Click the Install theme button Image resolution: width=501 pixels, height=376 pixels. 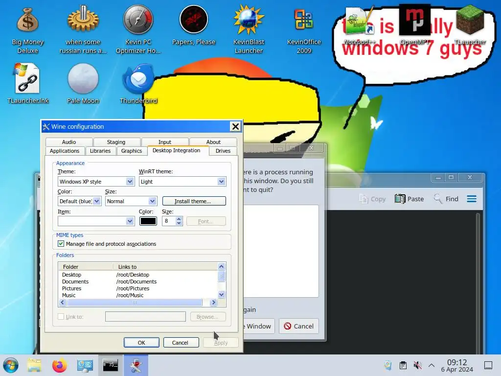[194, 201]
